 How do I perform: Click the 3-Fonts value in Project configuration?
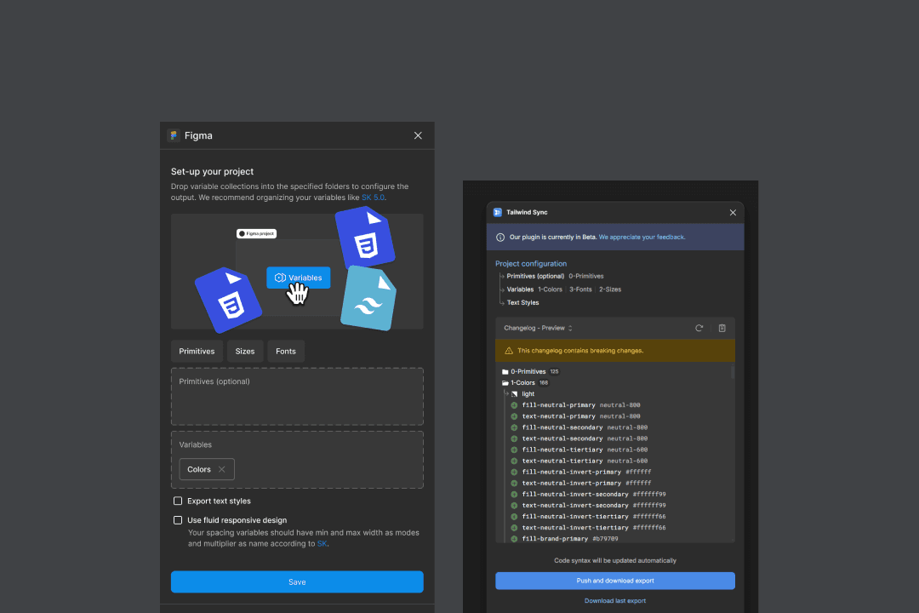coord(580,289)
